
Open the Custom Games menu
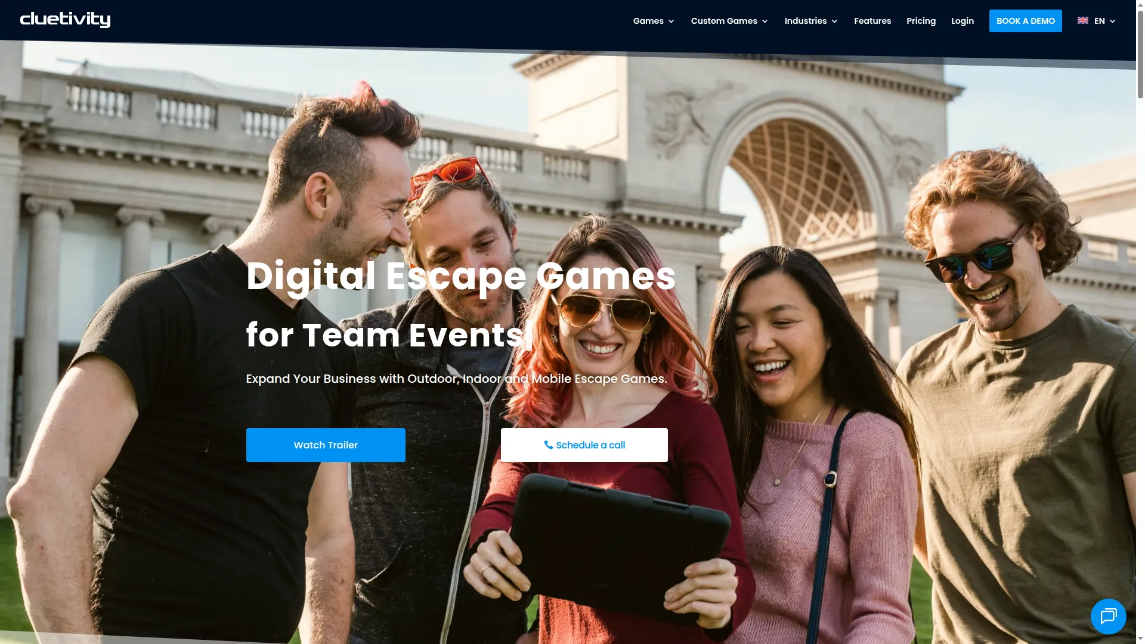point(724,21)
